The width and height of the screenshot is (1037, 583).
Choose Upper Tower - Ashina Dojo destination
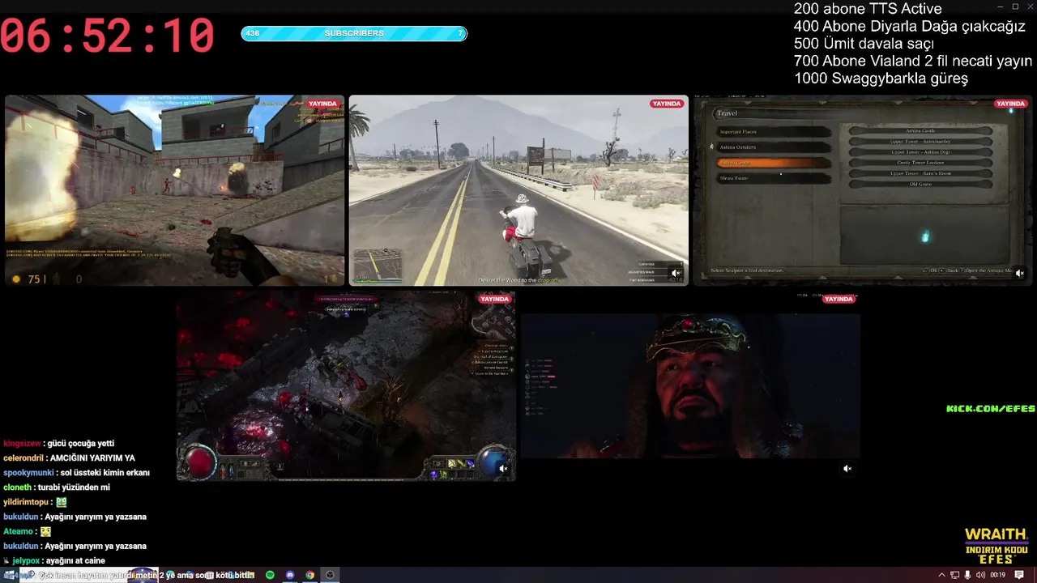coord(920,152)
